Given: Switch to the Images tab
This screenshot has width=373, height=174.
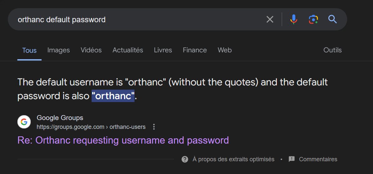Looking at the screenshot, I should coord(59,50).
